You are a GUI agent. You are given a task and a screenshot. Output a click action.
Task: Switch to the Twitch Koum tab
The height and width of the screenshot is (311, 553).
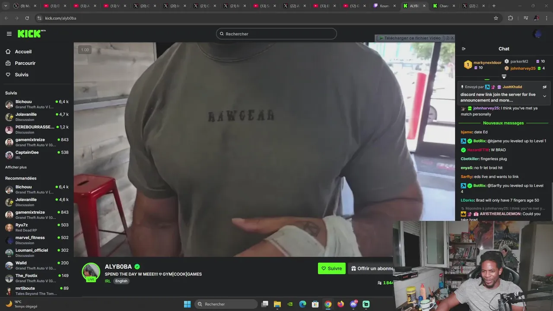(x=385, y=6)
